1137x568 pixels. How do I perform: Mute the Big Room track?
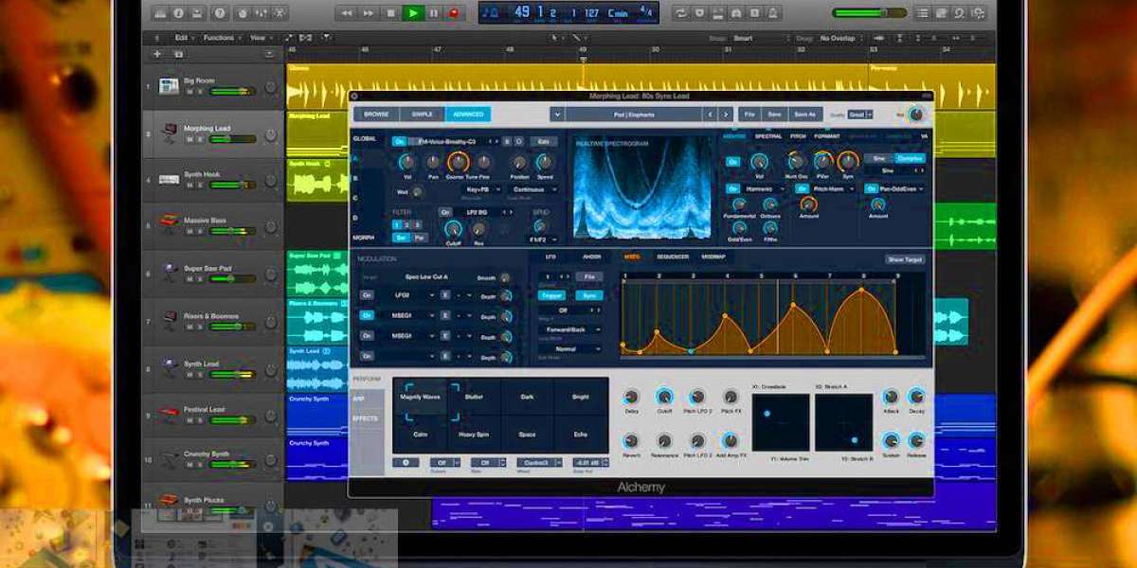pos(189,92)
